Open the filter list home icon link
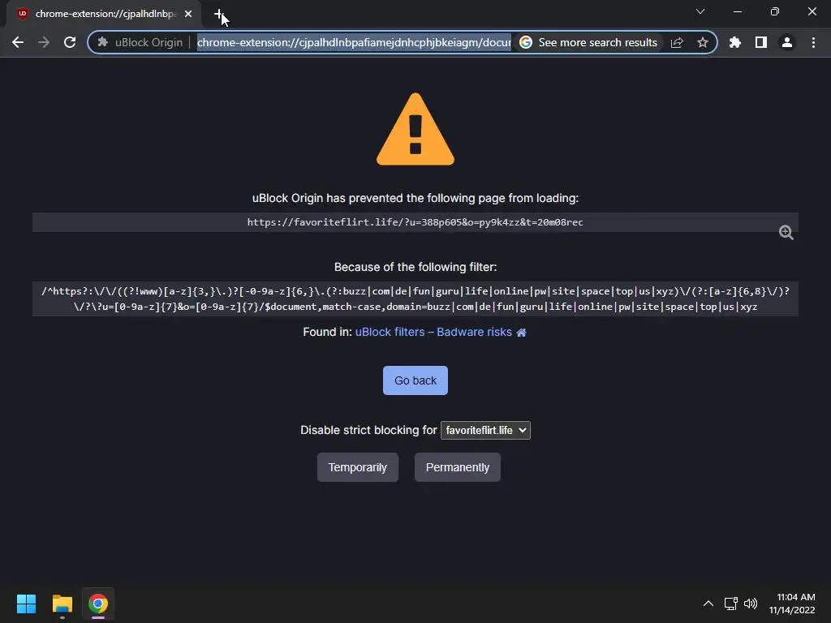This screenshot has width=831, height=623. pyautogui.click(x=522, y=333)
